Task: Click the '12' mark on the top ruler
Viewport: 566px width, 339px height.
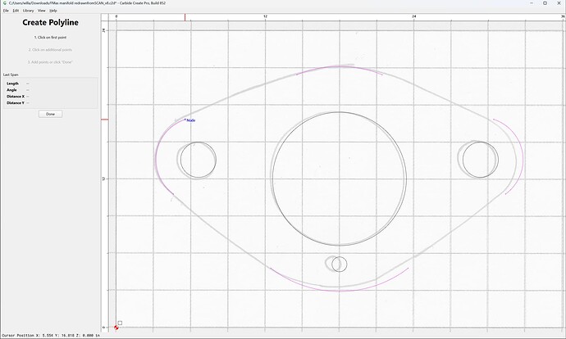Action: pyautogui.click(x=265, y=16)
